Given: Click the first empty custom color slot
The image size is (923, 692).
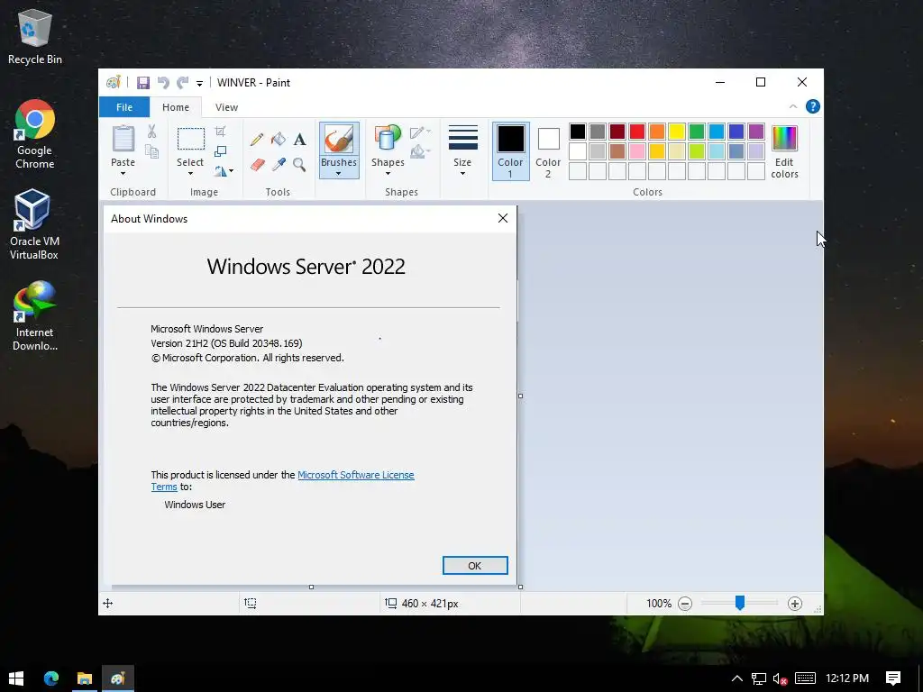Looking at the screenshot, I should tap(578, 171).
